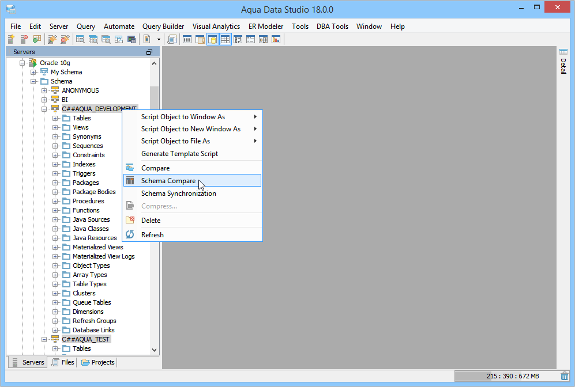Click the server icon with red minus
The image size is (575, 387).
pyautogui.click(x=24, y=39)
